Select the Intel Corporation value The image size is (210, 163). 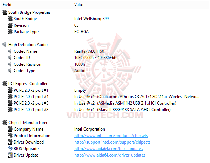[90, 129]
